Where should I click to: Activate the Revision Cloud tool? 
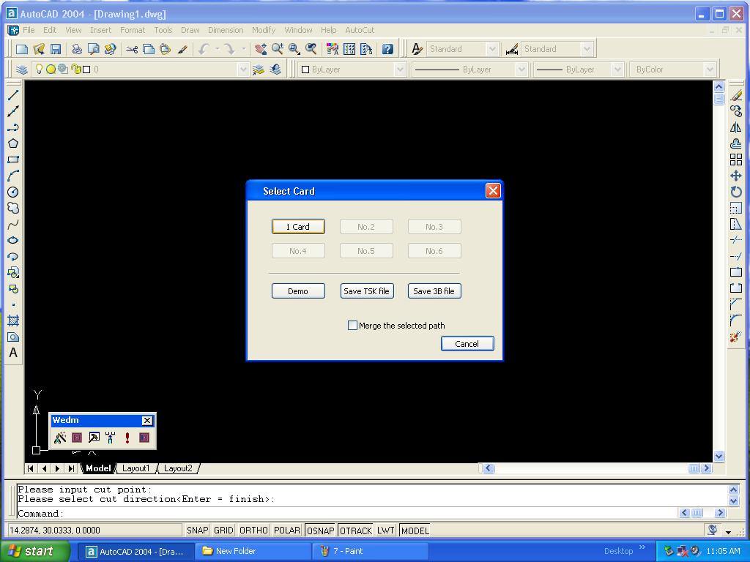13,209
